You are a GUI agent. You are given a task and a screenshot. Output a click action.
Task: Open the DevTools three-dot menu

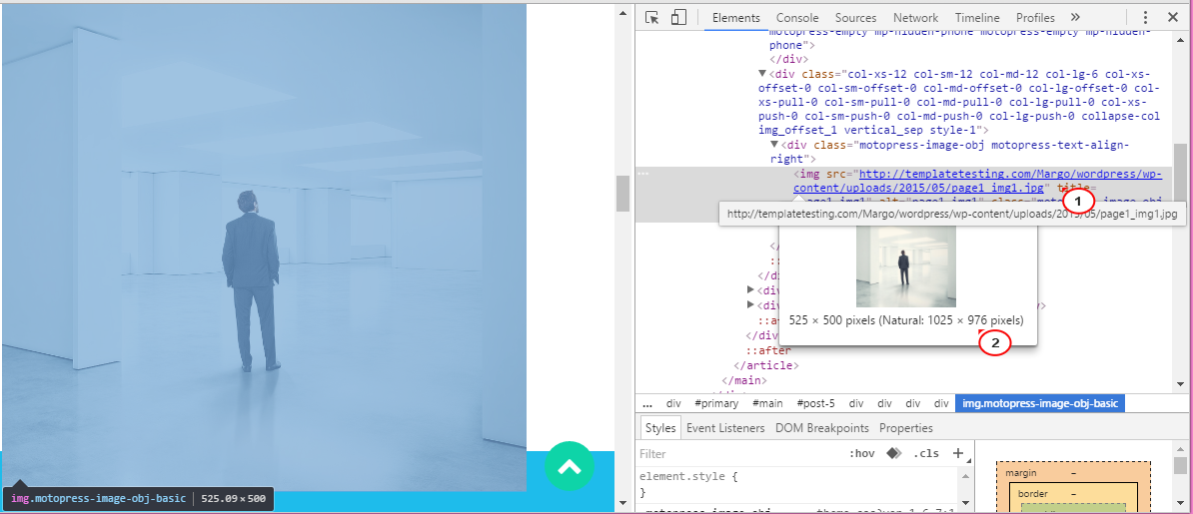point(1145,18)
